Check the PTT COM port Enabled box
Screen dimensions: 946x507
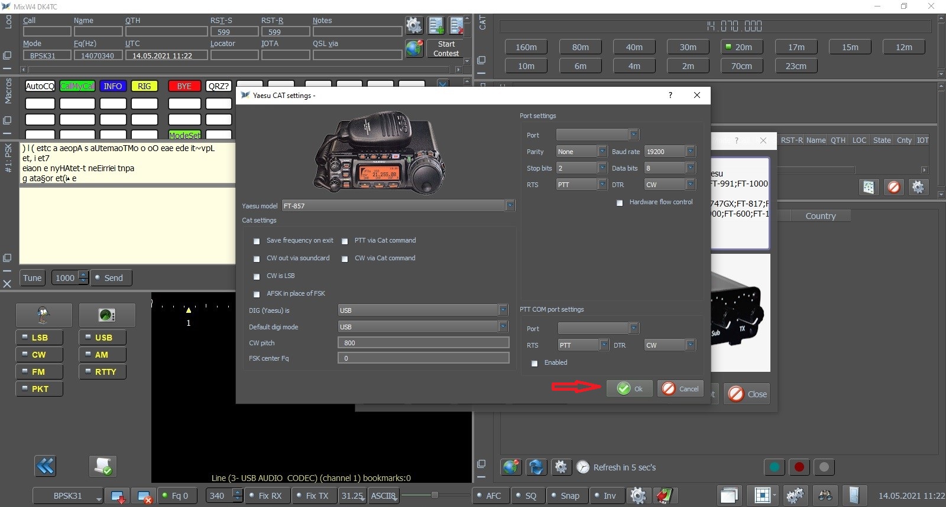click(x=534, y=363)
